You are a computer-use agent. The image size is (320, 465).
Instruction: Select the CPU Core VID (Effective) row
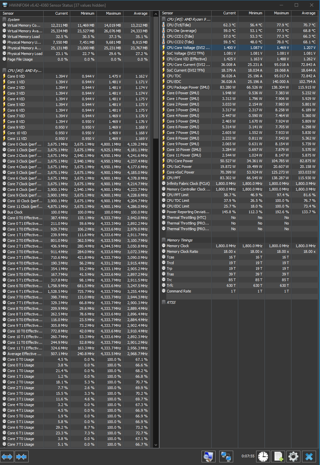(x=239, y=59)
